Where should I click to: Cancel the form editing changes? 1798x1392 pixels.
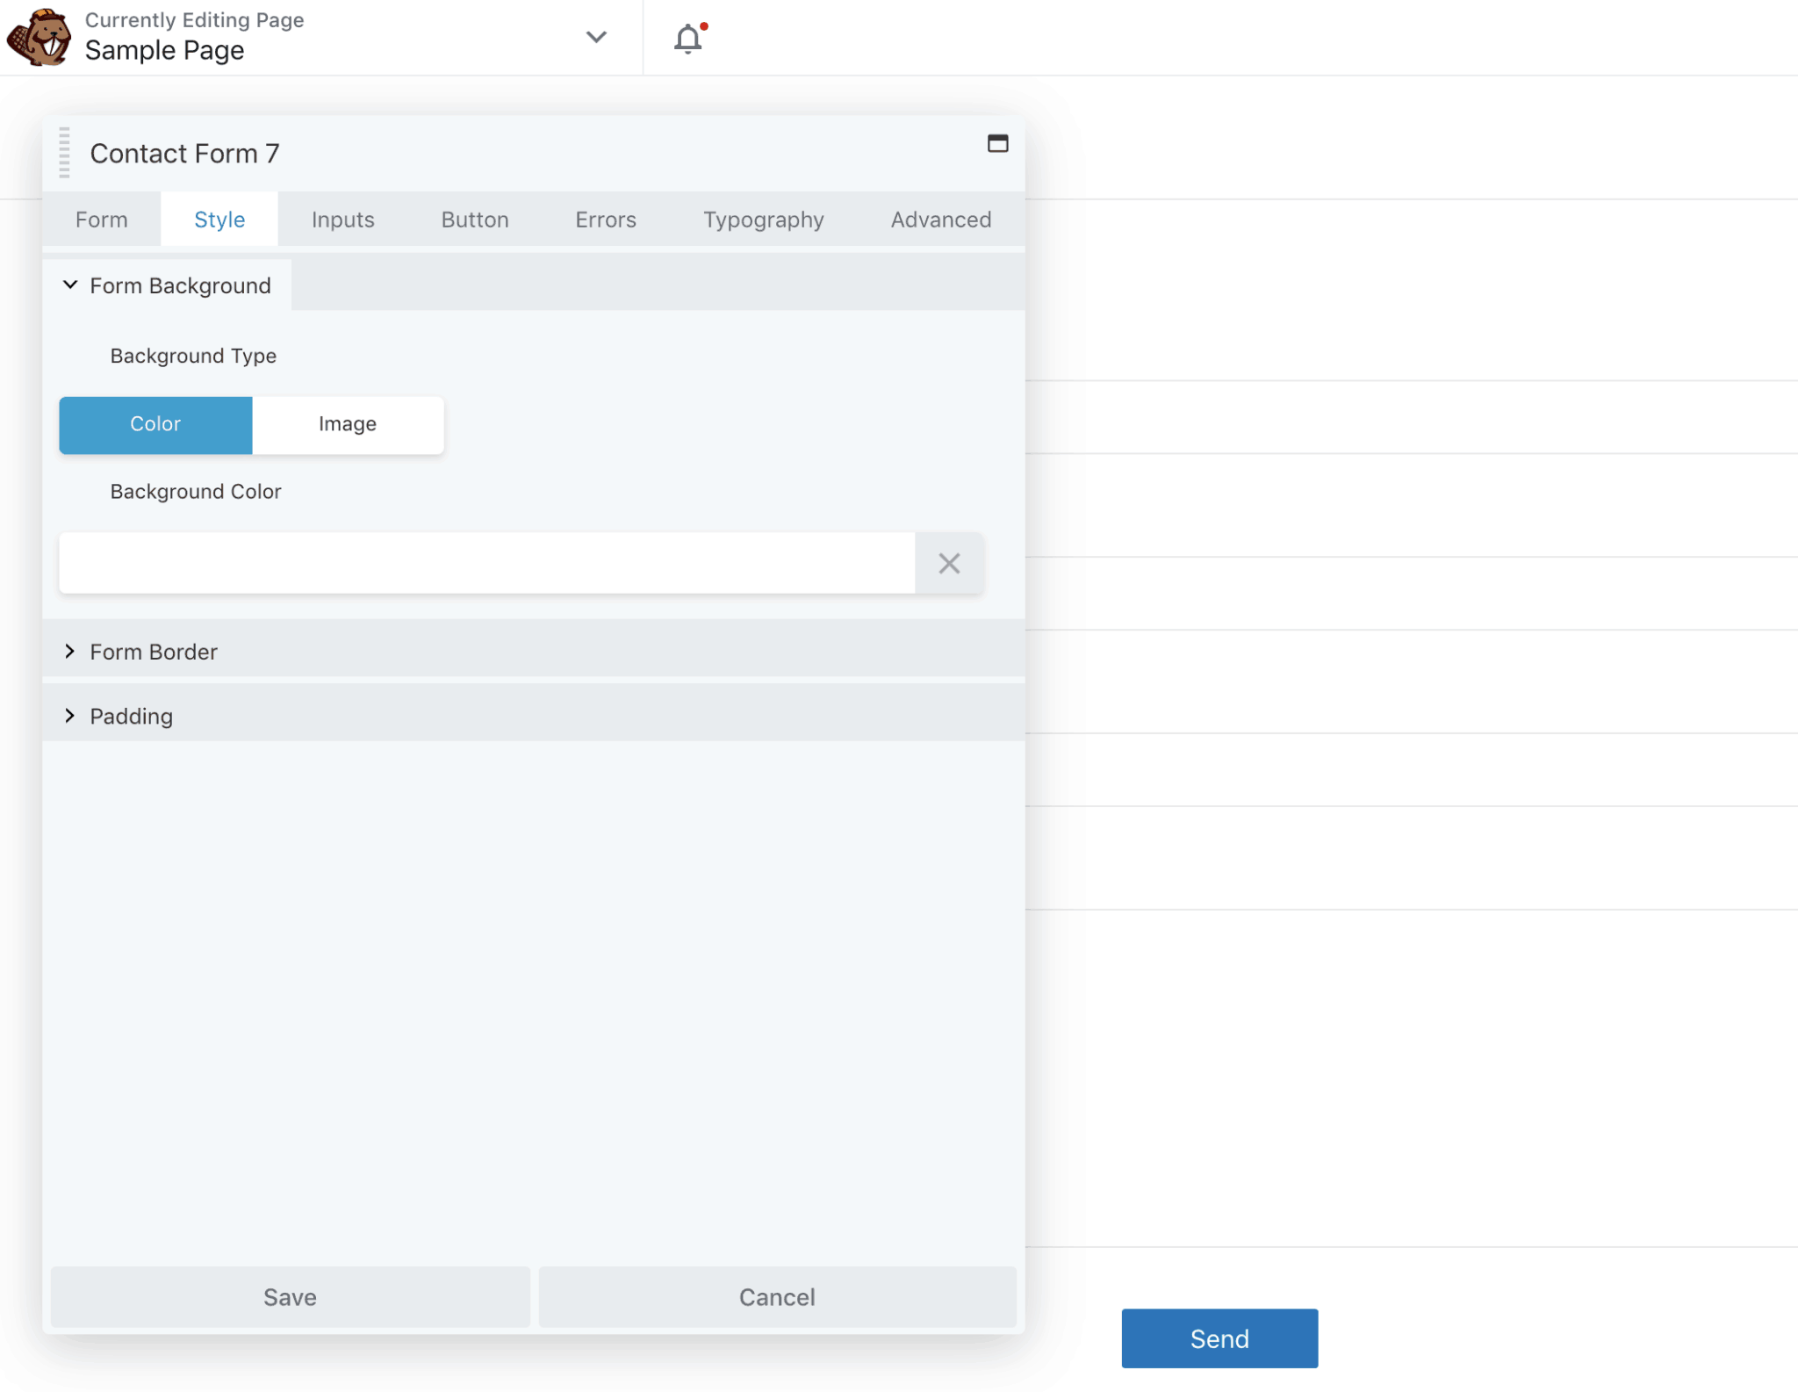click(x=776, y=1296)
